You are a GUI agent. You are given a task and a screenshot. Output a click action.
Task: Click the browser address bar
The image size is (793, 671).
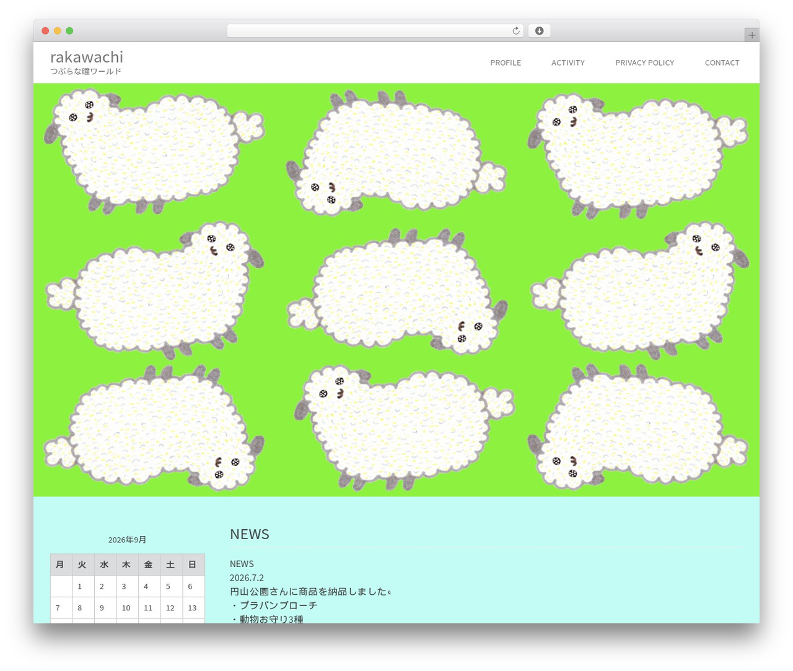[x=375, y=31]
